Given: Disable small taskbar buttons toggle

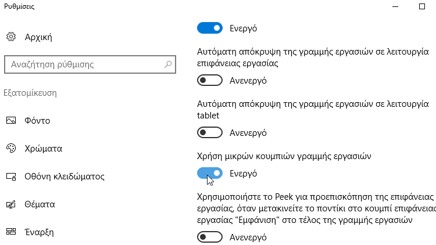Looking at the screenshot, I should coord(210,174).
